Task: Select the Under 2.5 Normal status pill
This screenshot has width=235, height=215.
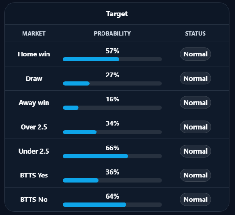Action: (196, 151)
